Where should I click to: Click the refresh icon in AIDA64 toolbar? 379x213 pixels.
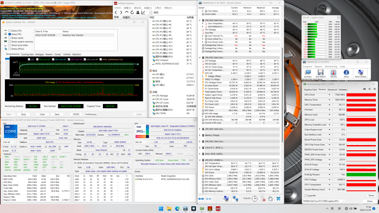click(132, 12)
